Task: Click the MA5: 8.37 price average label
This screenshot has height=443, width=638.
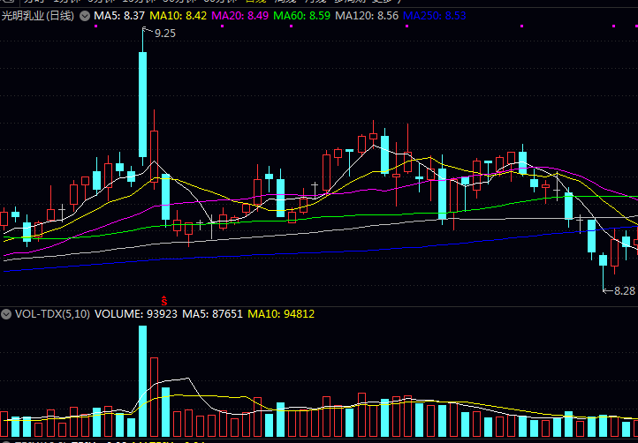Action: click(x=119, y=16)
